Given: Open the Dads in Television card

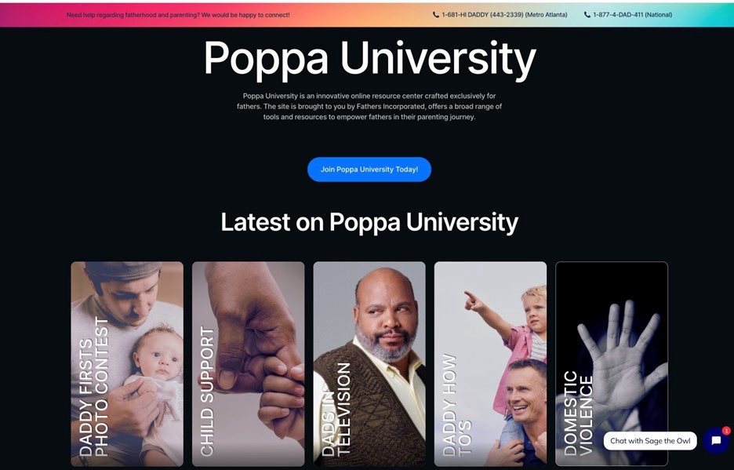Looking at the screenshot, I should [x=369, y=363].
